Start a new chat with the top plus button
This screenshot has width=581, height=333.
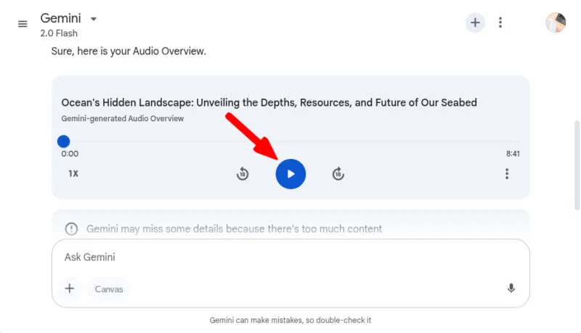(x=475, y=22)
